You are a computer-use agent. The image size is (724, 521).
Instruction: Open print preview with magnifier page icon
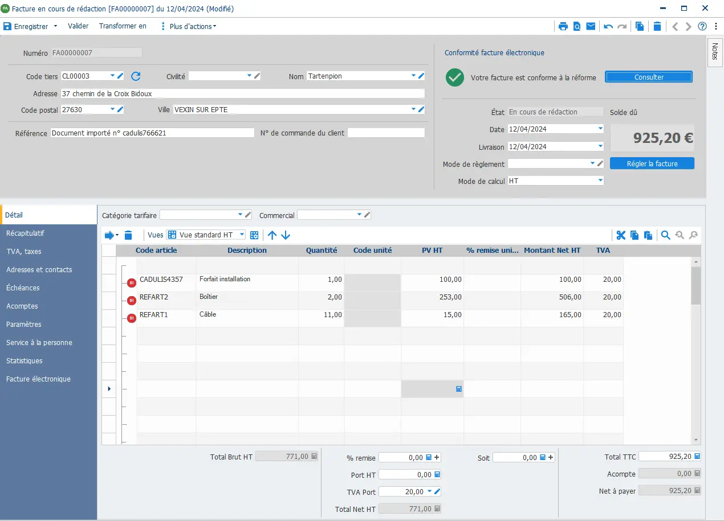pos(577,26)
